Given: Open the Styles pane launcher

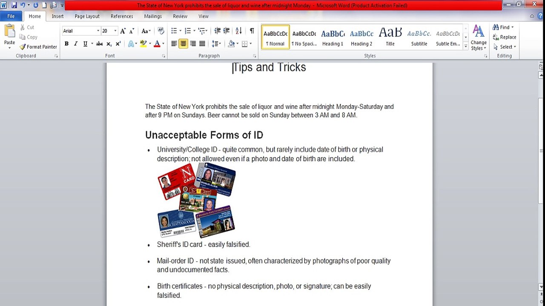Looking at the screenshot, I should [x=485, y=56].
